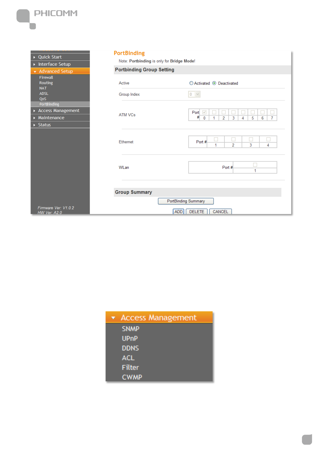Expand the Quick Start arrow

tap(34, 57)
